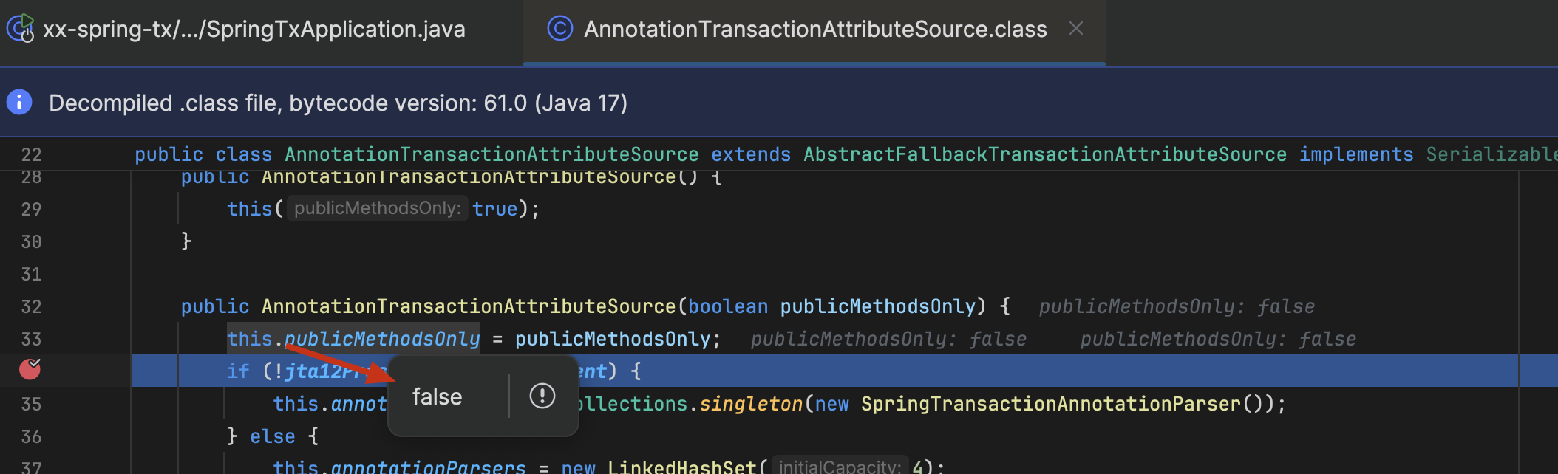1558x474 pixels.
Task: Click the 'Decompiled .class file' banner text
Action: pos(338,103)
